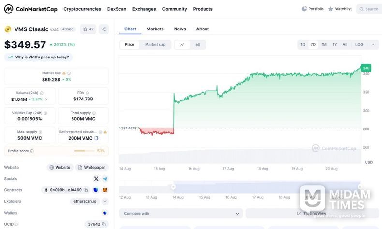This screenshot has width=382, height=229.
Task: Show Volume (24h) info icon
Action: (42, 93)
